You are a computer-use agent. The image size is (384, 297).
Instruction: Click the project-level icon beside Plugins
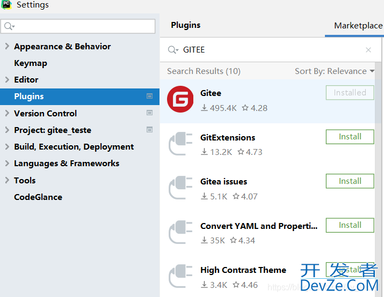point(149,96)
